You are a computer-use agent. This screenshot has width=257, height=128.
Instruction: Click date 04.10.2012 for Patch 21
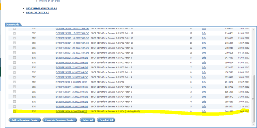click(244, 53)
